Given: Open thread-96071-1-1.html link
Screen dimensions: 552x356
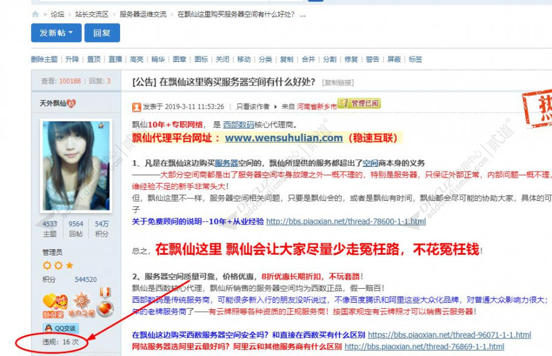Looking at the screenshot, I should [x=449, y=335].
